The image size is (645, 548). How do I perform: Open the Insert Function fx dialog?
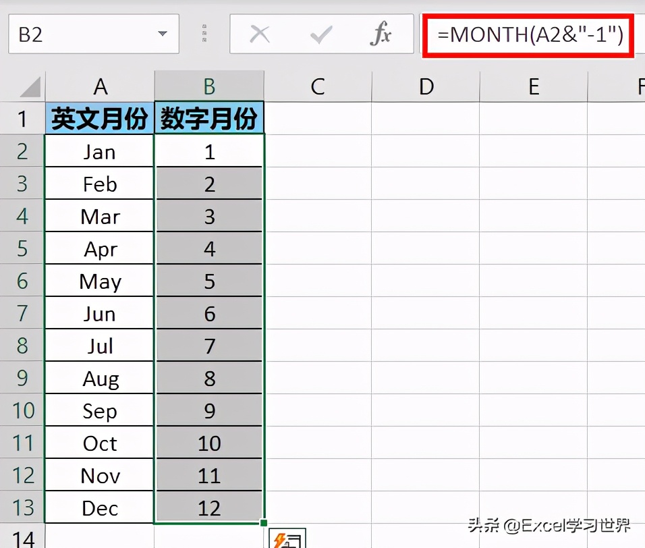click(x=381, y=33)
